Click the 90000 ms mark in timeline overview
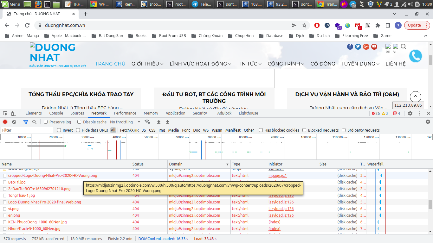433x243 pixels. pyautogui.click(x=277, y=137)
